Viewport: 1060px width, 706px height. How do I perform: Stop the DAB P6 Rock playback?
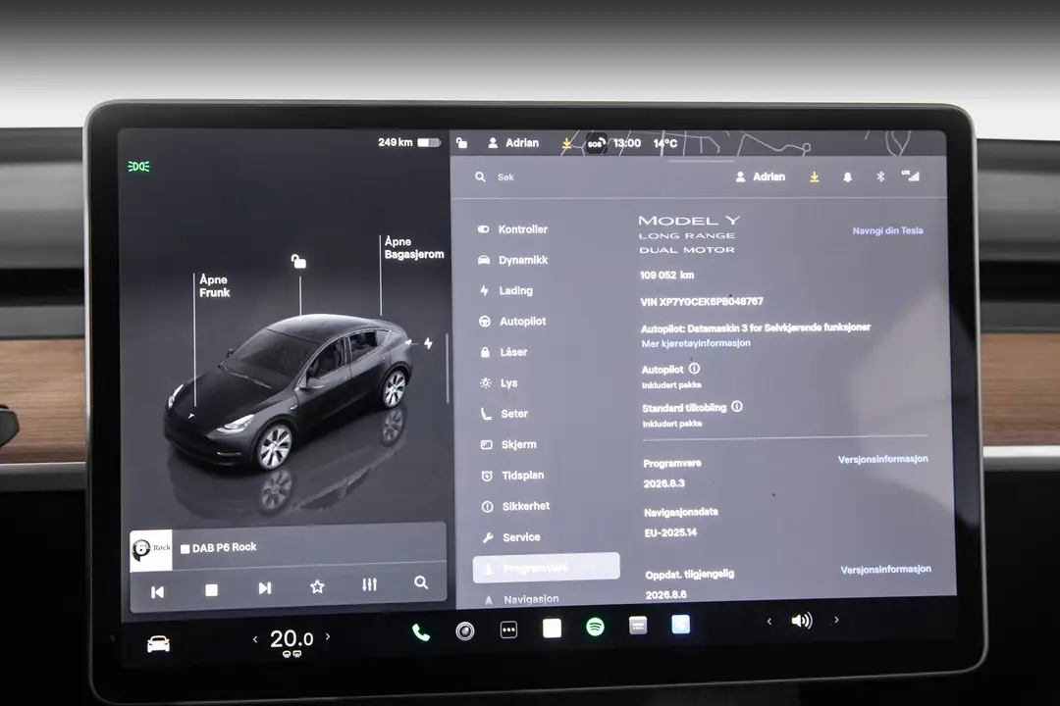point(212,589)
